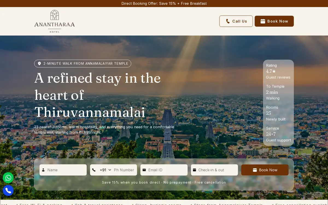The height and width of the screenshot is (205, 328).
Task: Tap the blue floating phone call icon
Action: [x=8, y=191]
